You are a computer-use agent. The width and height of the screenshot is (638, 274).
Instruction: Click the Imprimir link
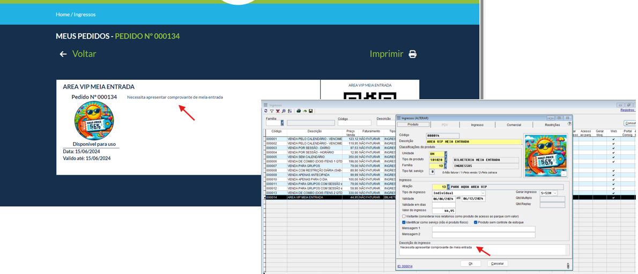coord(386,54)
